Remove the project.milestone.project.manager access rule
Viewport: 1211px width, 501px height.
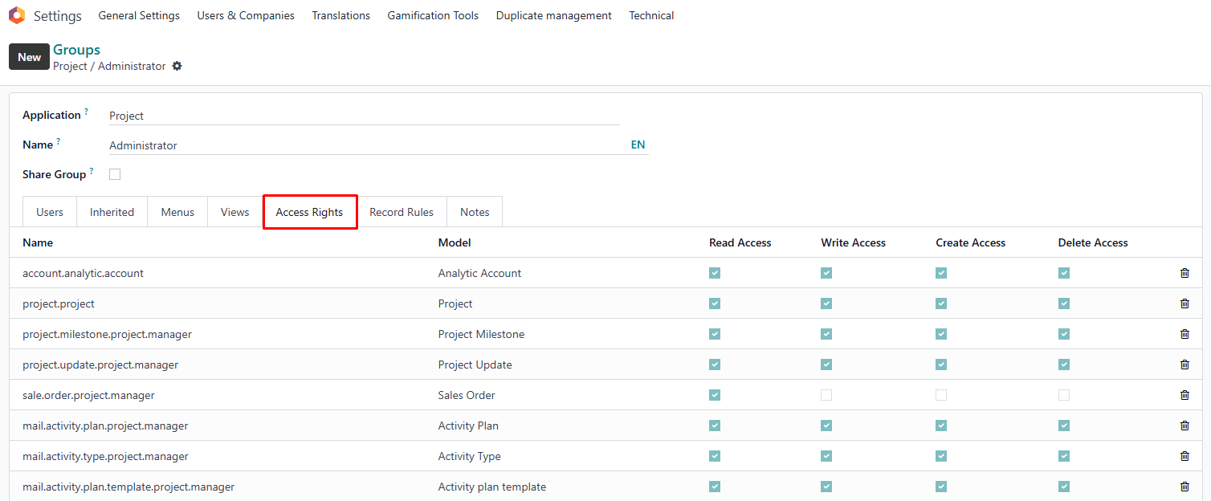pos(1184,334)
